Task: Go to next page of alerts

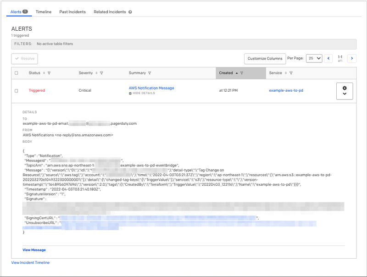Action: point(352,58)
